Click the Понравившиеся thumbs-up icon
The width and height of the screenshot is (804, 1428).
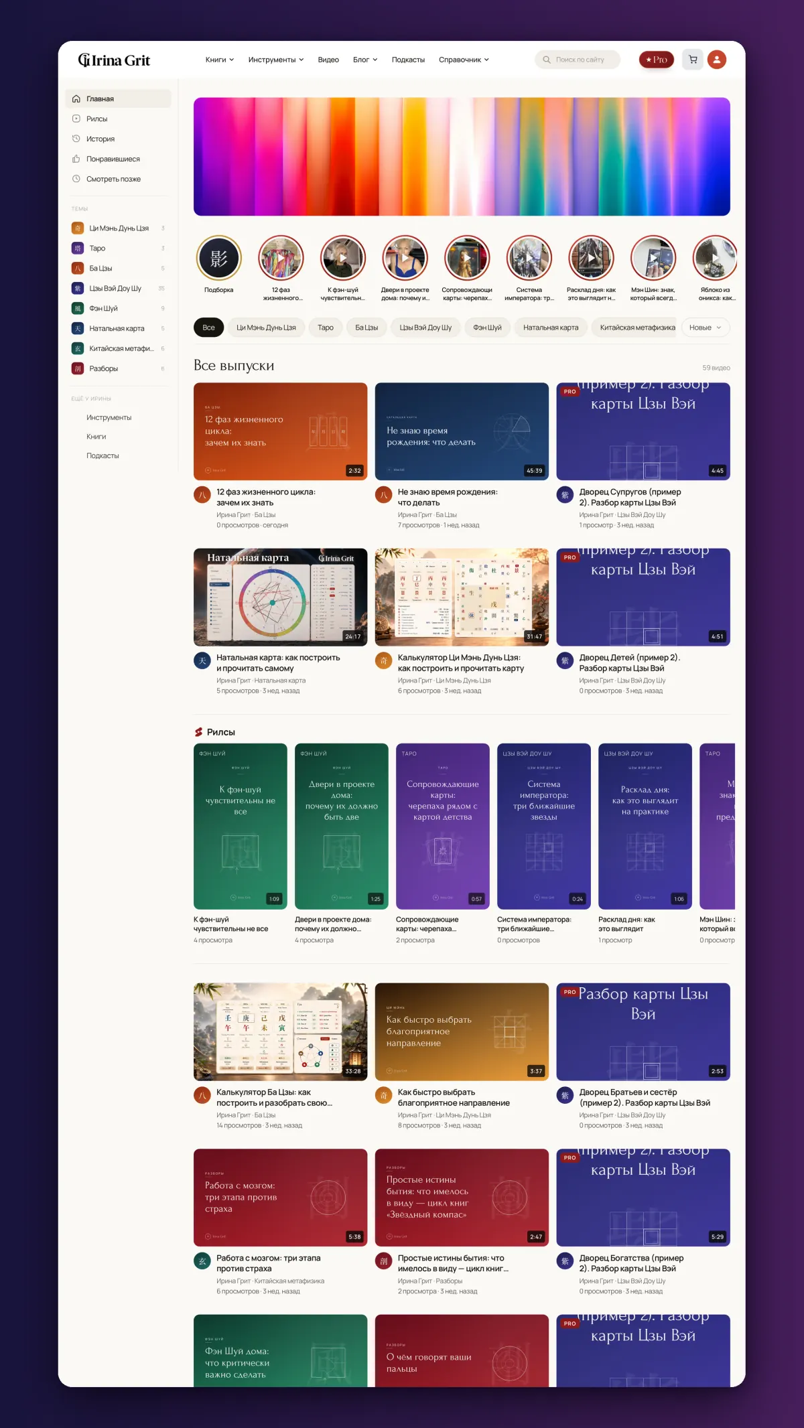pyautogui.click(x=76, y=159)
